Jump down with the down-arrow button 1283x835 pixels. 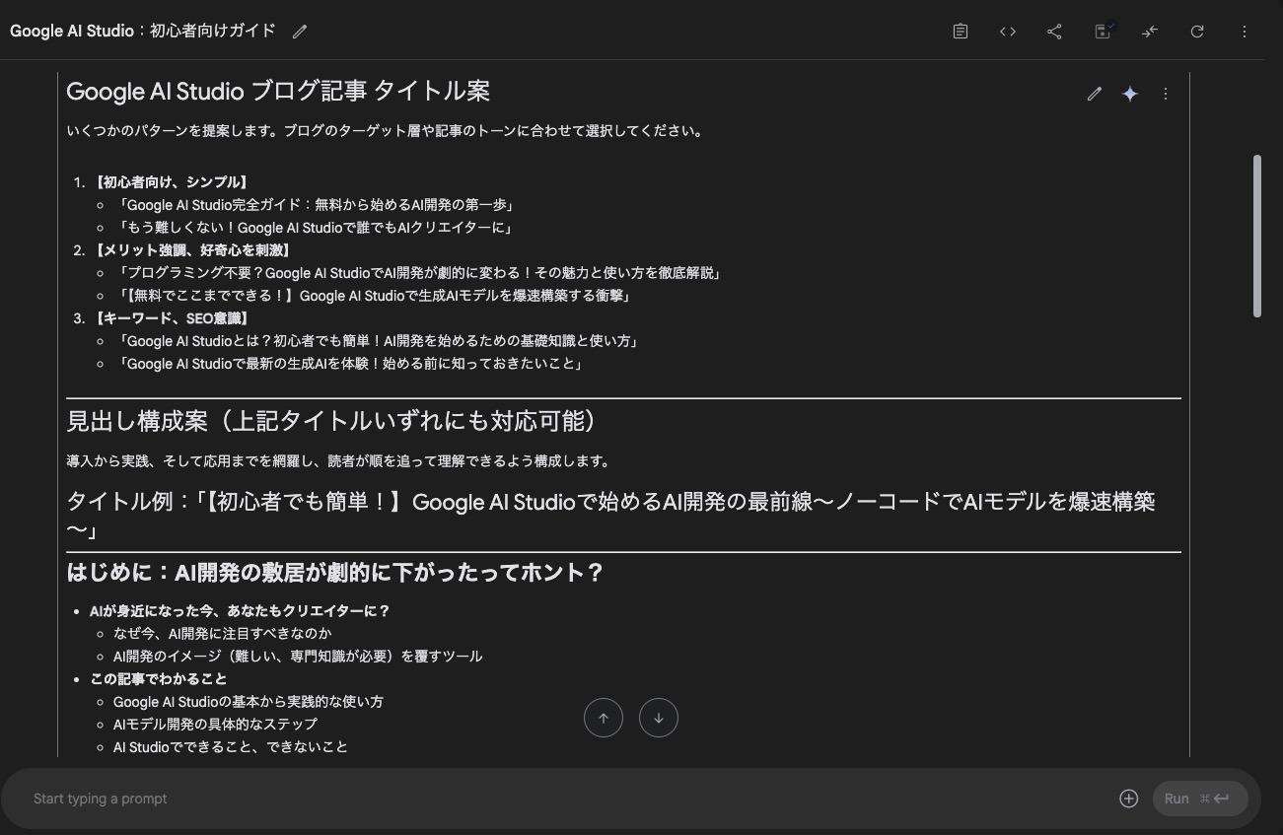(x=659, y=718)
